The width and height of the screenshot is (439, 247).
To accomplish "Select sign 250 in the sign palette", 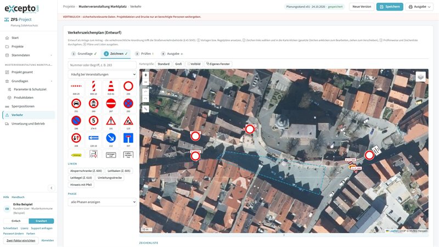I will (x=128, y=88).
